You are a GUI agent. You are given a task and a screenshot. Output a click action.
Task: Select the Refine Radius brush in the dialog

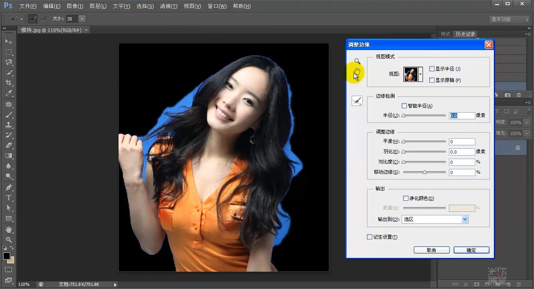coord(357,101)
